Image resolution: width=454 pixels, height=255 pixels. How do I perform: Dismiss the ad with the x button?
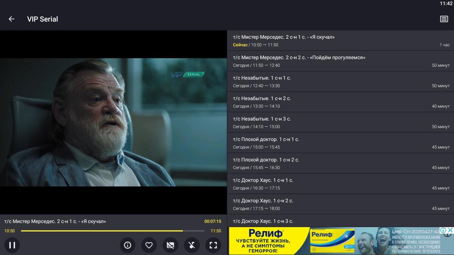[450, 230]
